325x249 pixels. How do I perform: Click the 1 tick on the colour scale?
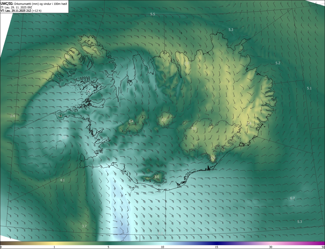54,247
